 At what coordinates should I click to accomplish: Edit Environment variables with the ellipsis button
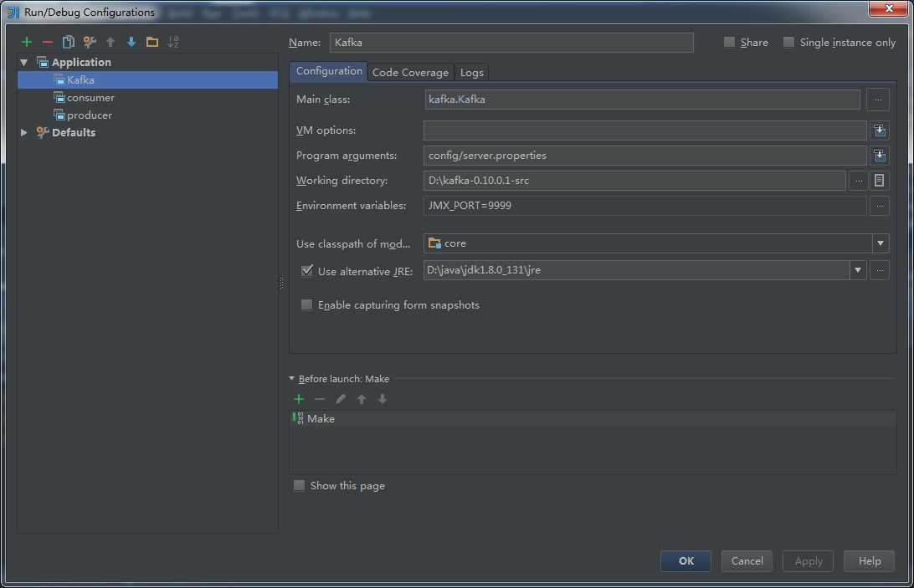tap(880, 206)
